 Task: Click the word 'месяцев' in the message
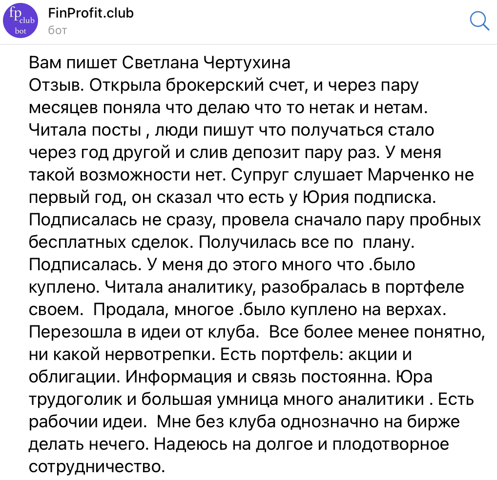tap(63, 108)
